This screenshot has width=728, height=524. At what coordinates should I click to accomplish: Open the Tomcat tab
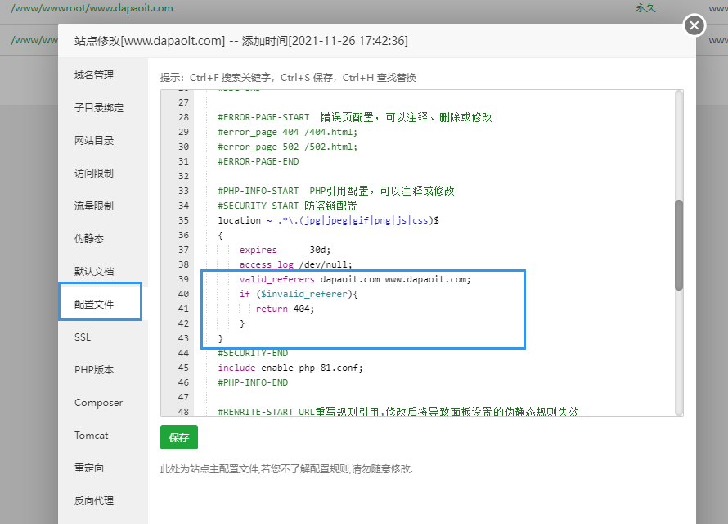tap(91, 436)
